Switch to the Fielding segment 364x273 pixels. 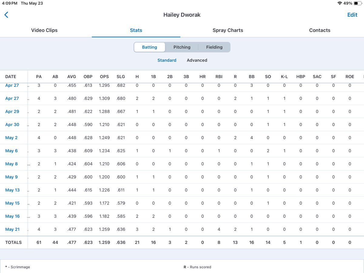pyautogui.click(x=214, y=47)
